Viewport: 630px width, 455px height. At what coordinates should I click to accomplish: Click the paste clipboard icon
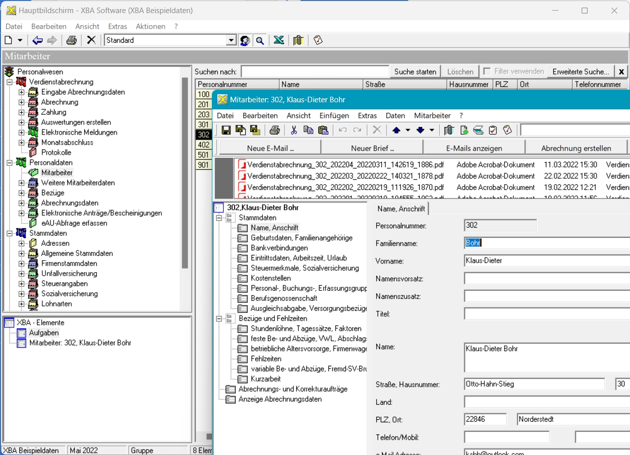click(x=323, y=131)
